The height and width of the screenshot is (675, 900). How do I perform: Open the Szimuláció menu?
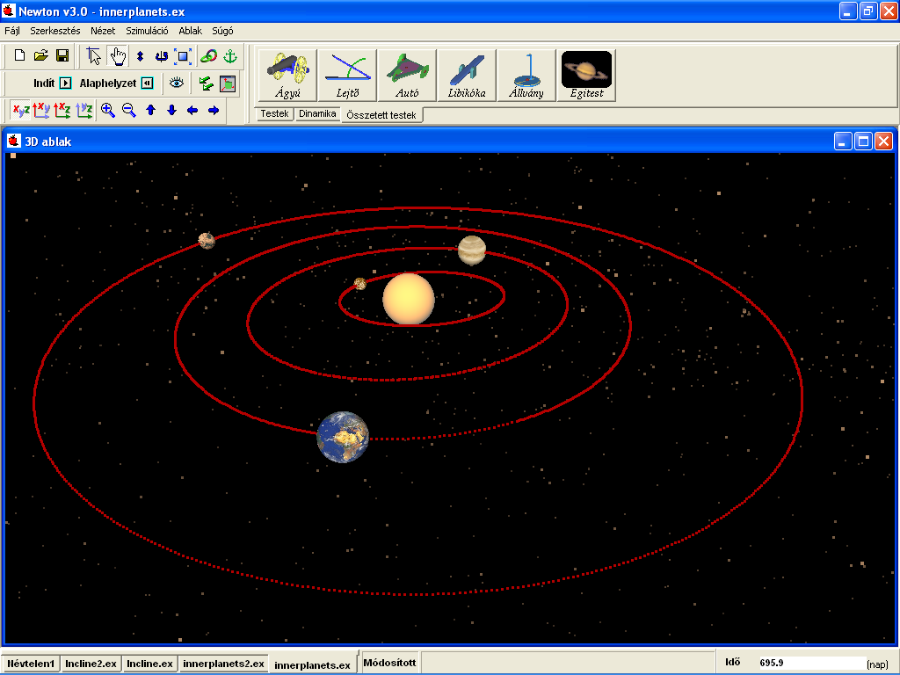(x=147, y=31)
